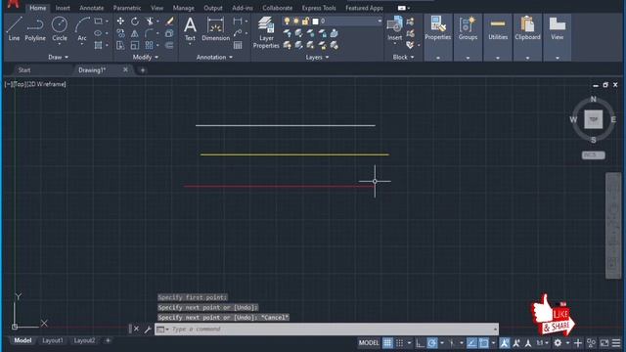The height and width of the screenshot is (352, 626).
Task: Select the Circle tool
Action: (x=60, y=28)
